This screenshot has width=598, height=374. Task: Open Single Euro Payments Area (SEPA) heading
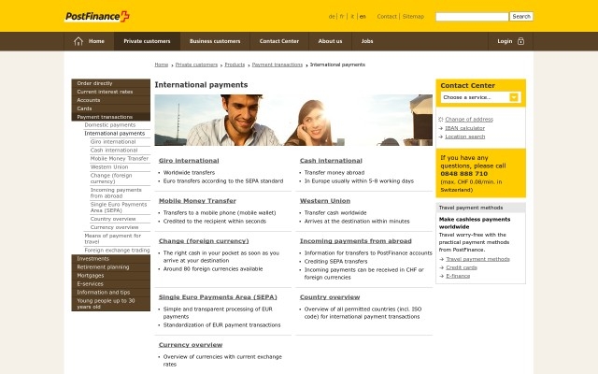[x=218, y=297]
